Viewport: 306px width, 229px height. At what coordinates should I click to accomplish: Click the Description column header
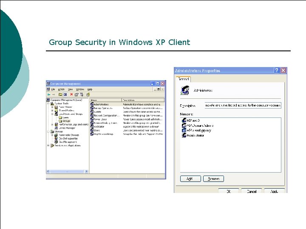tap(143, 100)
